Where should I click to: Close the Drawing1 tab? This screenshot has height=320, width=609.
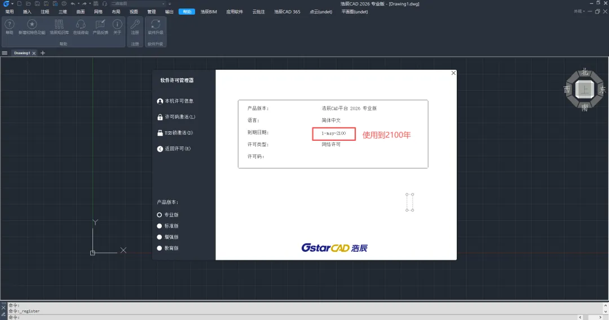tap(34, 53)
